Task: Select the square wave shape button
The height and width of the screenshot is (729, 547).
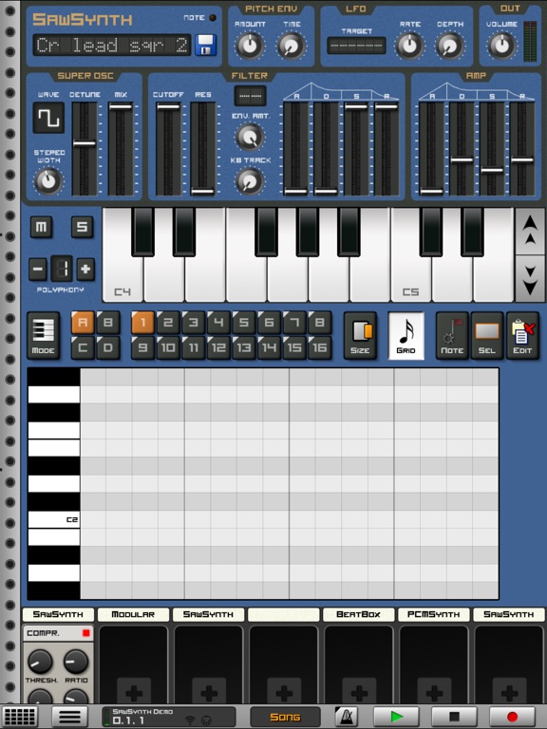Action: [48, 118]
